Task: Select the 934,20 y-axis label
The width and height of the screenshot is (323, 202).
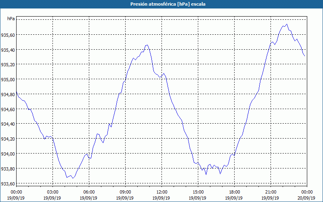Action: 8,139
